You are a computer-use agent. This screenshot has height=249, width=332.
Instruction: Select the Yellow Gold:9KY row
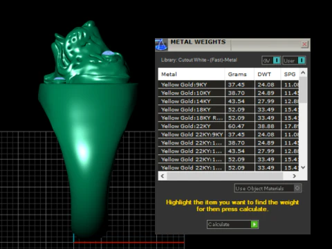click(228, 84)
